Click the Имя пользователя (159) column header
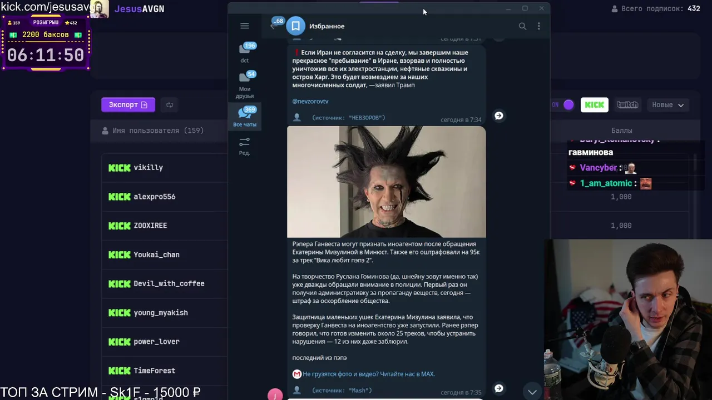 pos(153,131)
